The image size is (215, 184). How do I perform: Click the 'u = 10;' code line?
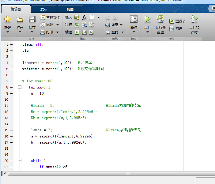38,93
